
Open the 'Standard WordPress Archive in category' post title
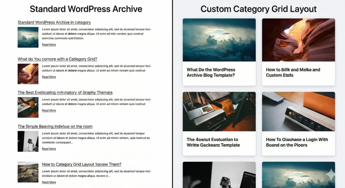coord(54,22)
